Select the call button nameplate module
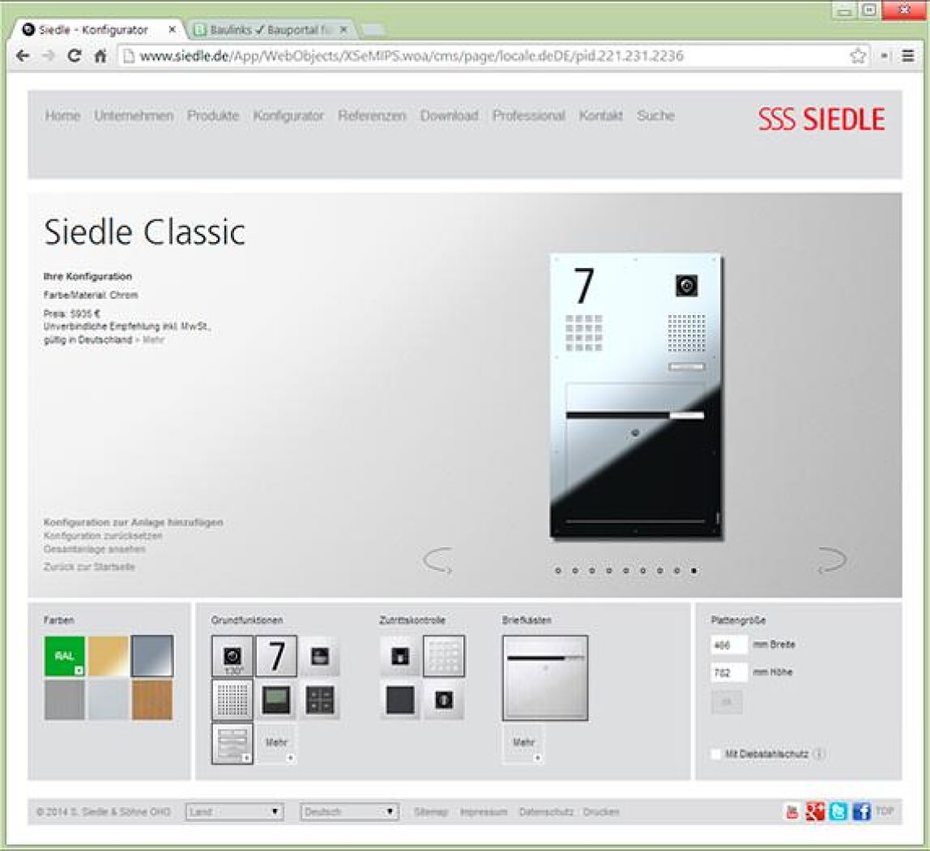 click(232, 743)
